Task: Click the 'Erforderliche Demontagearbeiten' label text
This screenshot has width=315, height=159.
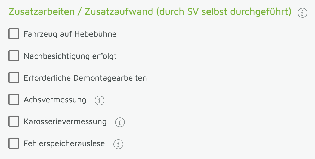Action: (x=85, y=78)
